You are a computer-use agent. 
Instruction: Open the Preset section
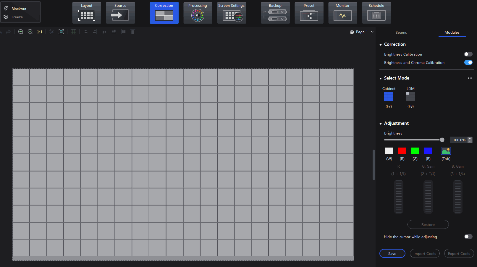click(309, 13)
